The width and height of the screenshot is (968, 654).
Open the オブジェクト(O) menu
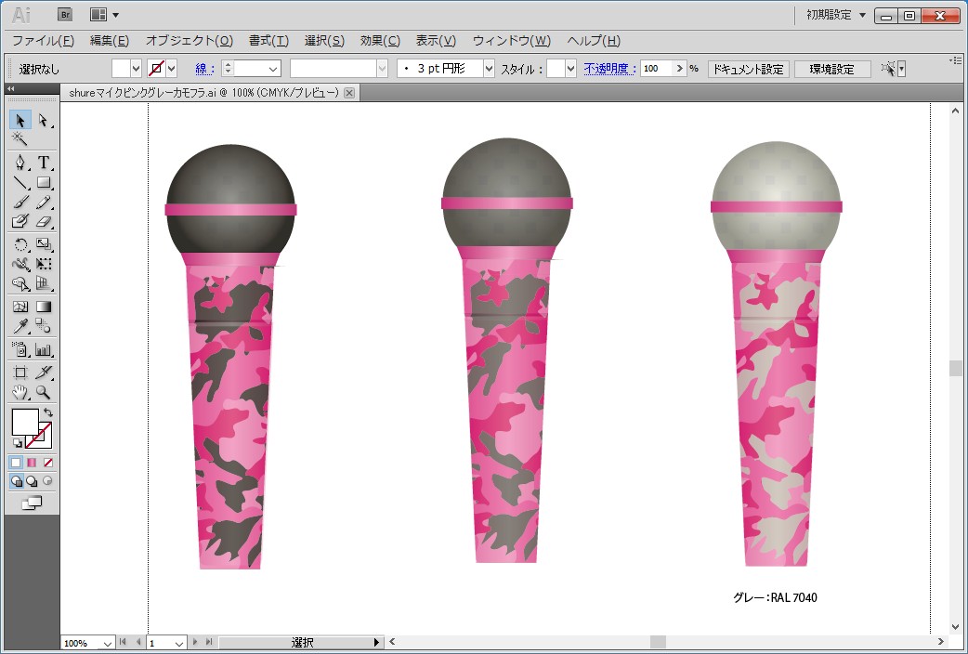coord(189,41)
